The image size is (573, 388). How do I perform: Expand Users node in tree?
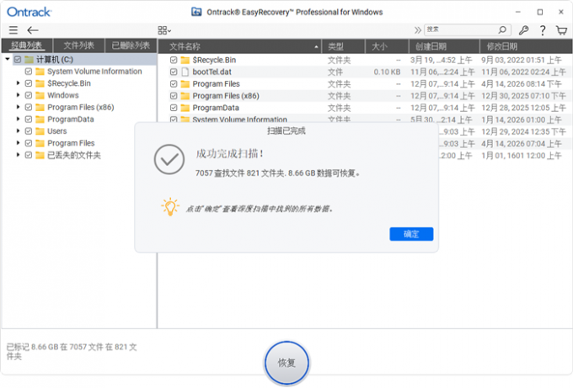[x=18, y=131]
